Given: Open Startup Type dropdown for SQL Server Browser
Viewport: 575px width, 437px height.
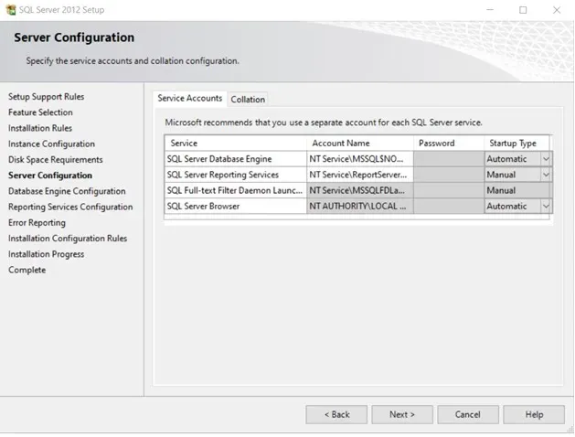Looking at the screenshot, I should [x=546, y=206].
